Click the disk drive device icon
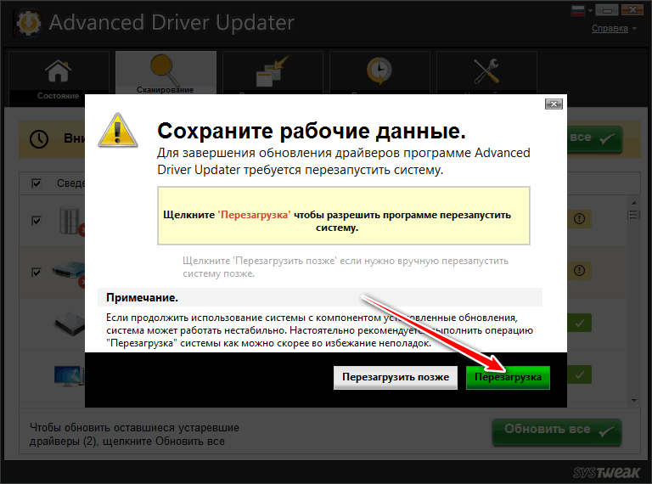The height and width of the screenshot is (484, 652). 70,324
